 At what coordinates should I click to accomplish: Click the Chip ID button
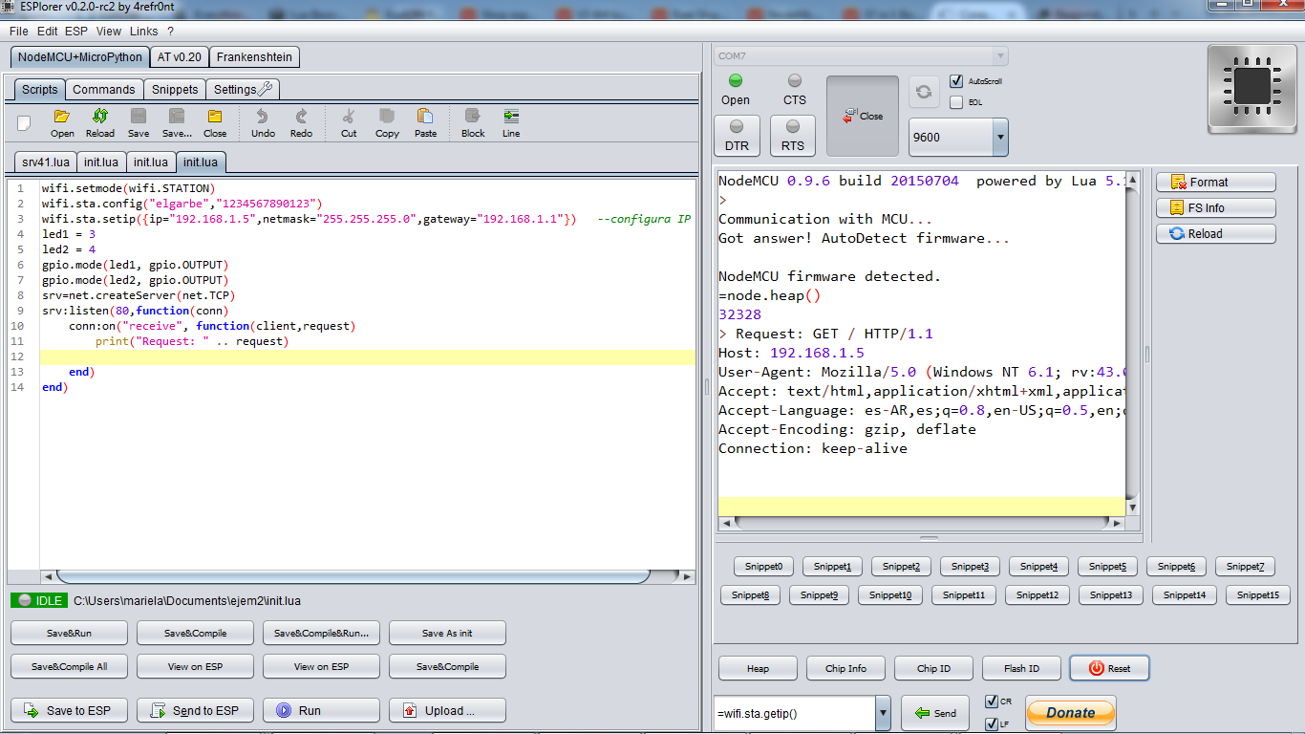tap(933, 668)
